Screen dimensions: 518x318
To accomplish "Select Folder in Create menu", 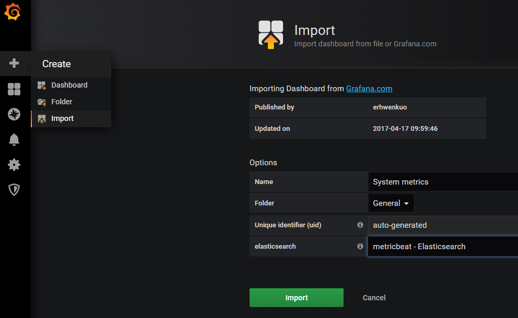I will (71, 102).
